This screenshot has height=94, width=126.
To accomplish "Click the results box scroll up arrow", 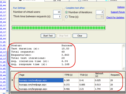I will [123, 45].
